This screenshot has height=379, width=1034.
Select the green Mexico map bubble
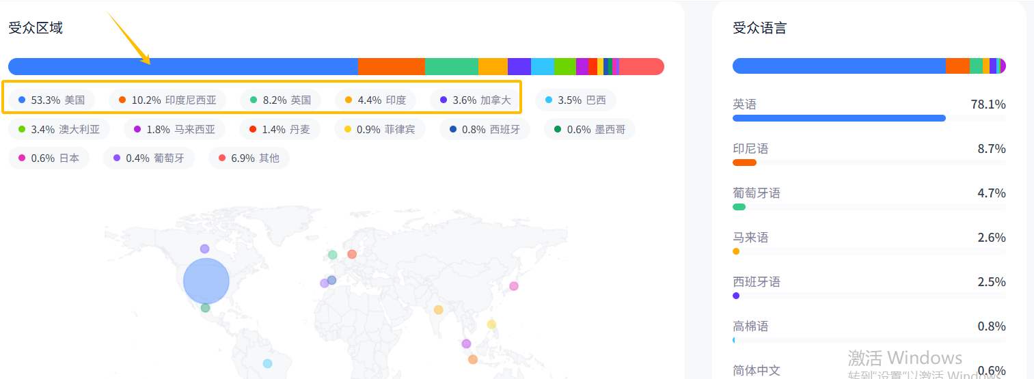205,308
